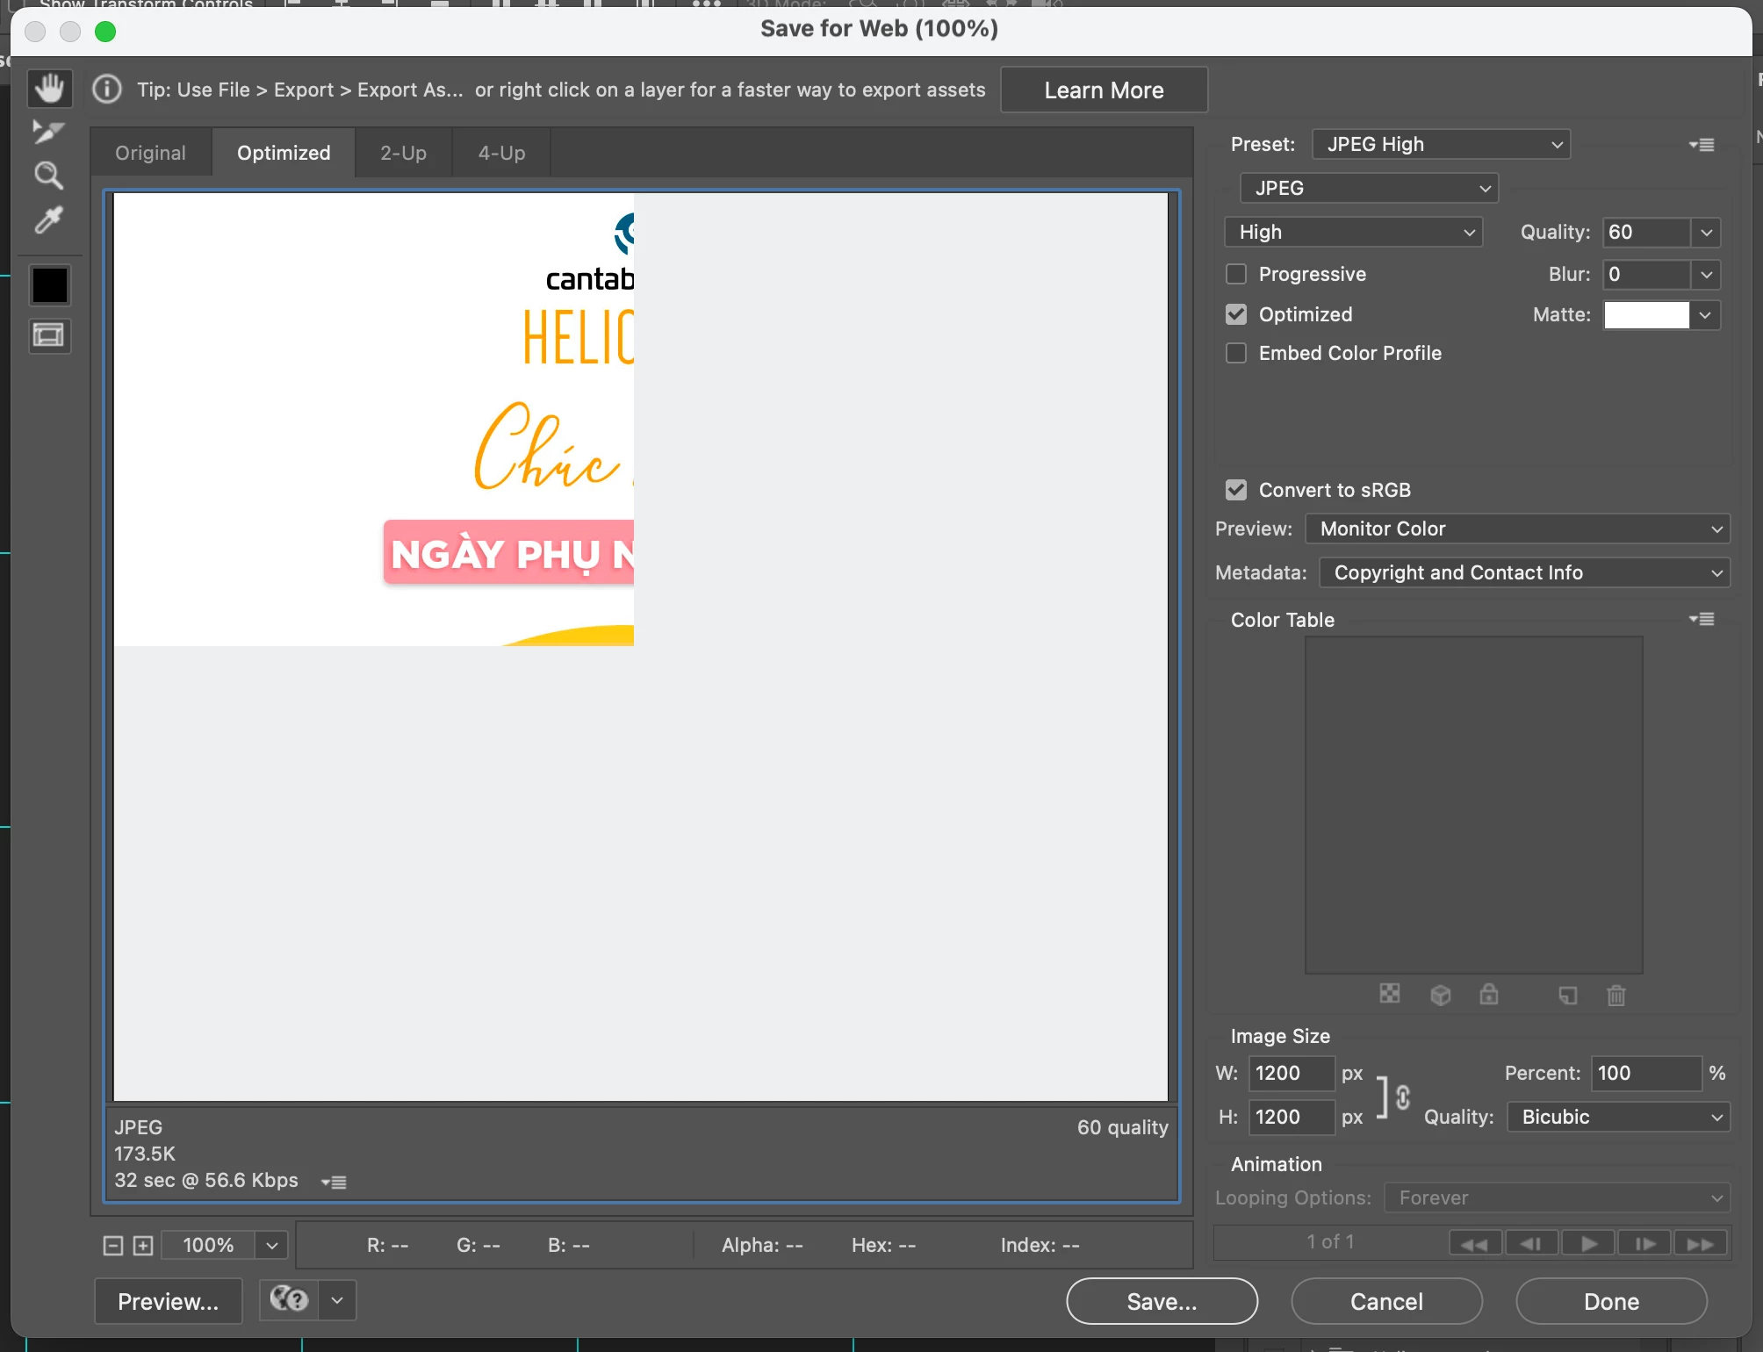Expand the Metadata dropdown
The height and width of the screenshot is (1352, 1763).
(1524, 572)
